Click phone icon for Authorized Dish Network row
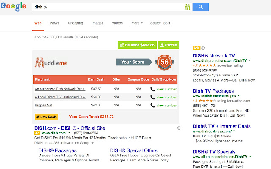 coord(152,89)
